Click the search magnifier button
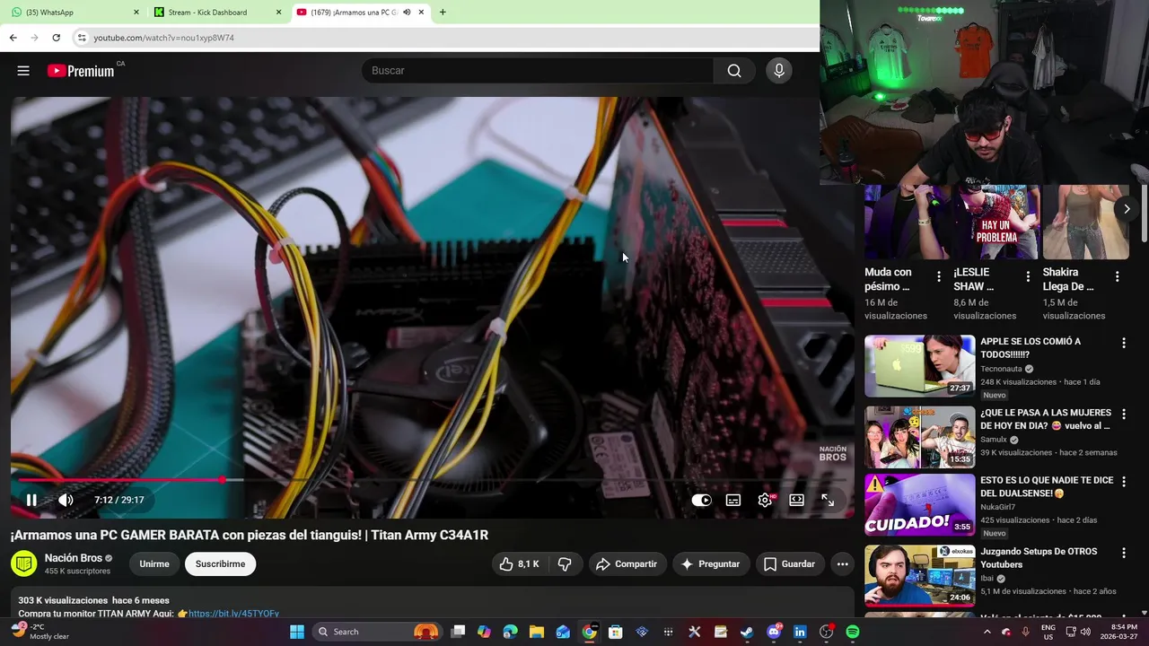This screenshot has height=646, width=1149. 734,71
